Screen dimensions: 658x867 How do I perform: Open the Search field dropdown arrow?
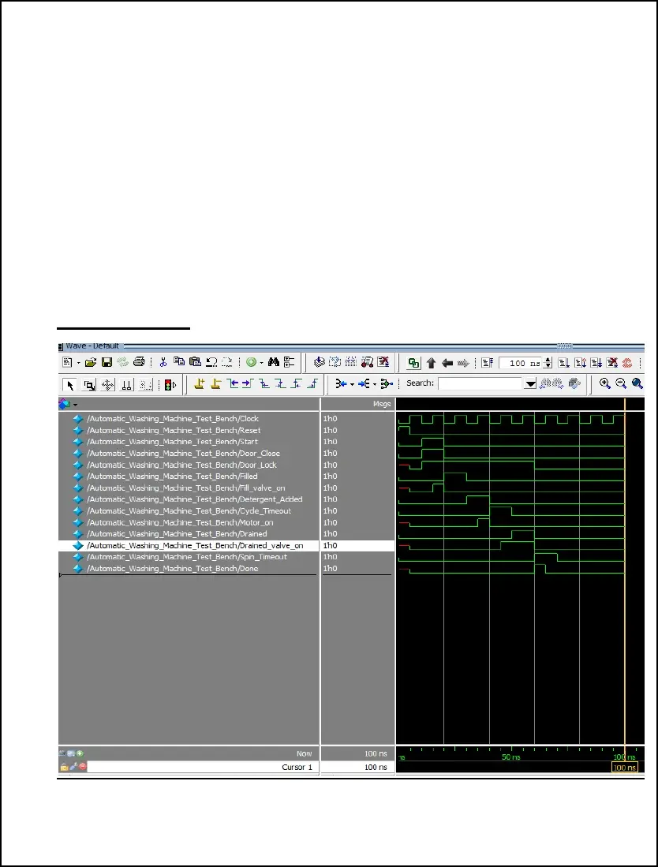531,384
